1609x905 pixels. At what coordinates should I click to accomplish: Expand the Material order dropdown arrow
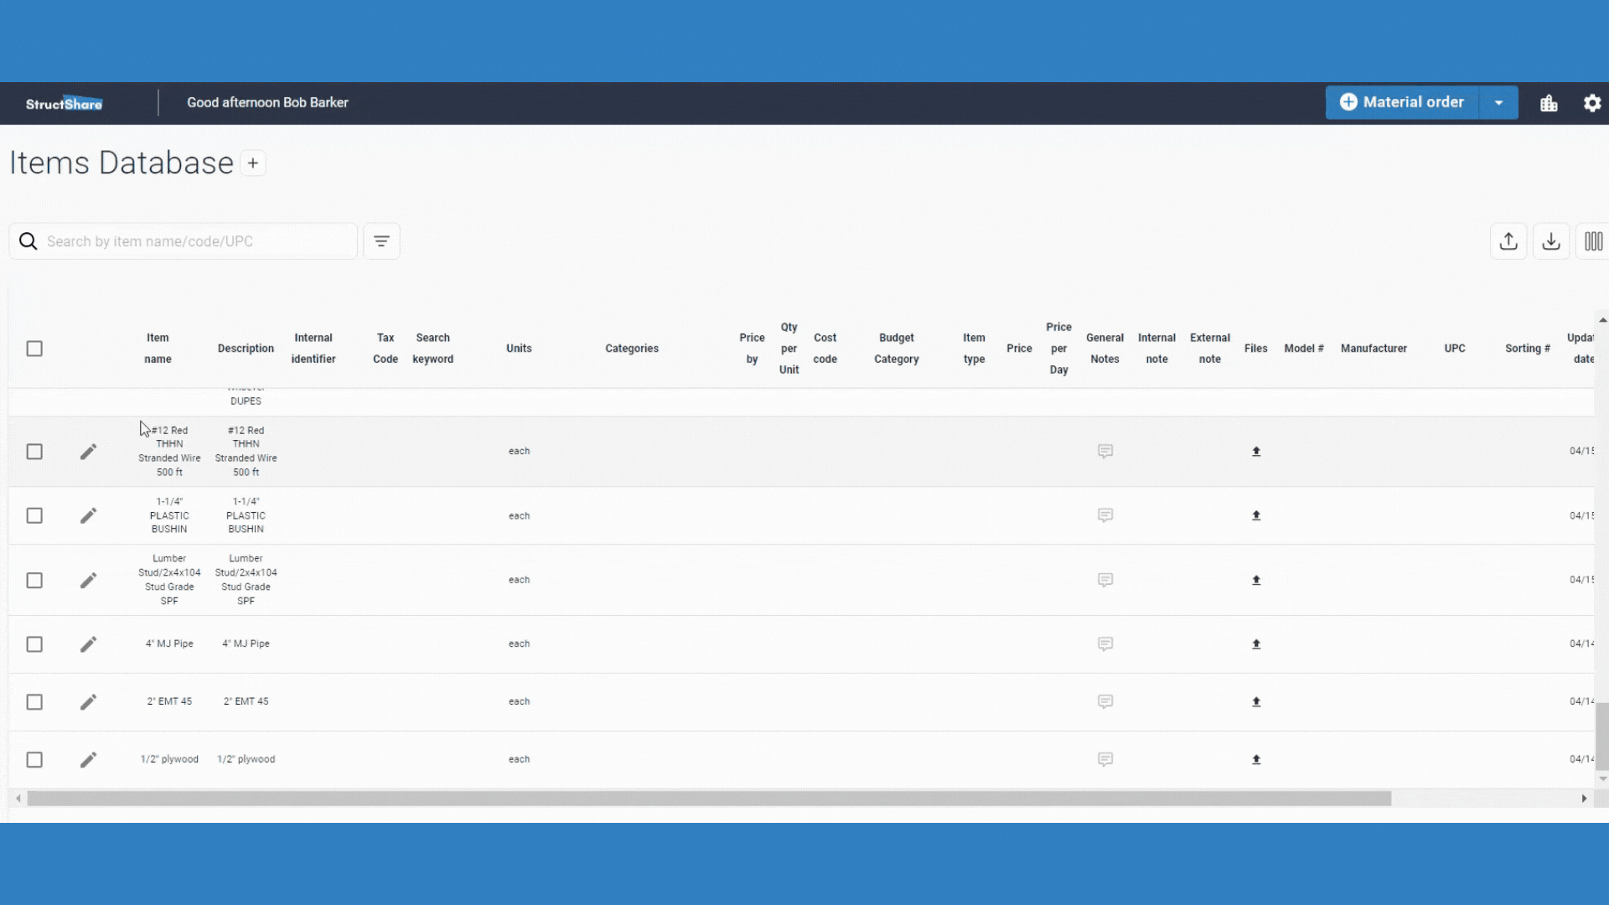[1501, 101]
